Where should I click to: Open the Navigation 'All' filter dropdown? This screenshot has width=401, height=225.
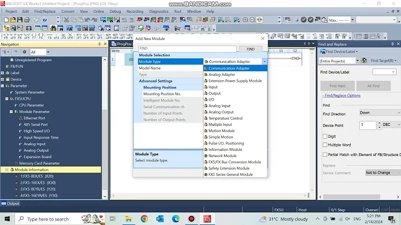coord(48,52)
